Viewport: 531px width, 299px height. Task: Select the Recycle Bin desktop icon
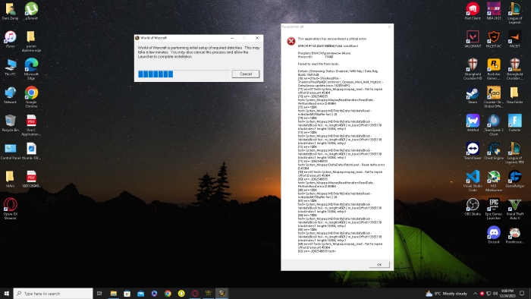click(x=10, y=123)
